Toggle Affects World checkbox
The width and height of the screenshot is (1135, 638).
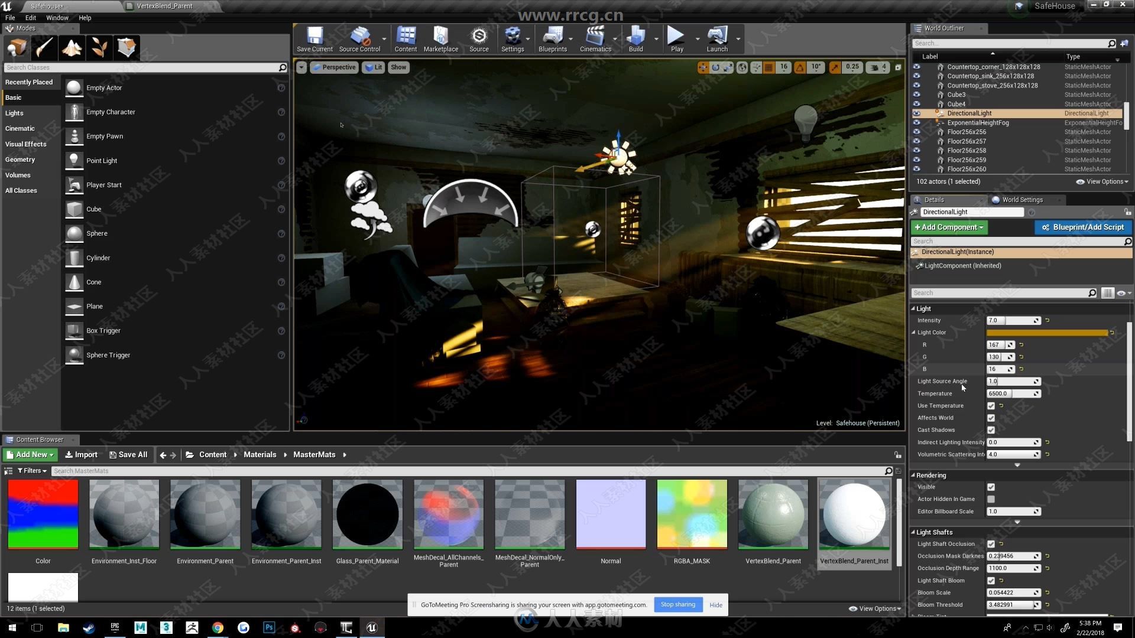(x=991, y=418)
